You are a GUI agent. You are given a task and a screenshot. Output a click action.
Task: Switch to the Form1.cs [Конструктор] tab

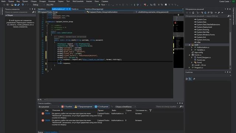tap(94, 9)
